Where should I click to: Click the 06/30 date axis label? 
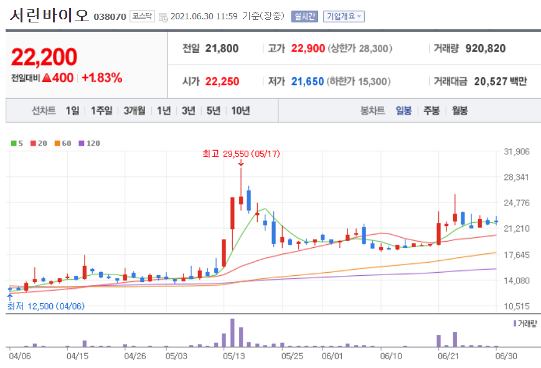pyautogui.click(x=506, y=356)
